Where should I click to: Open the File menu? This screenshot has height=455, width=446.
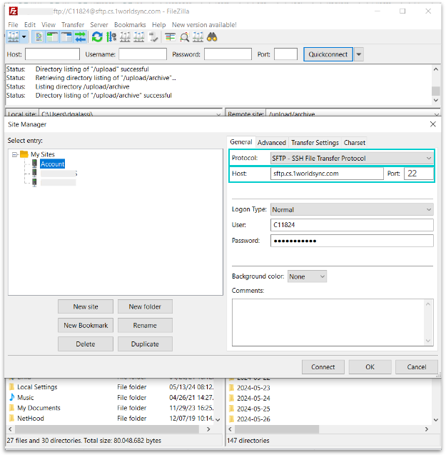point(13,25)
